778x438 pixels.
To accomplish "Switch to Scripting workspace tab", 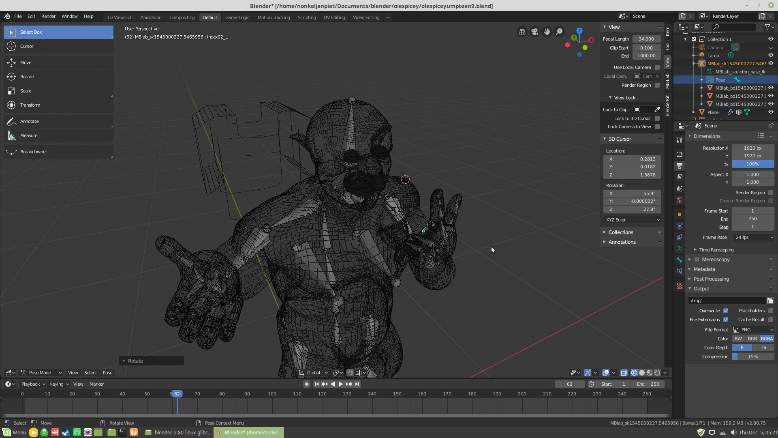I will coord(307,17).
